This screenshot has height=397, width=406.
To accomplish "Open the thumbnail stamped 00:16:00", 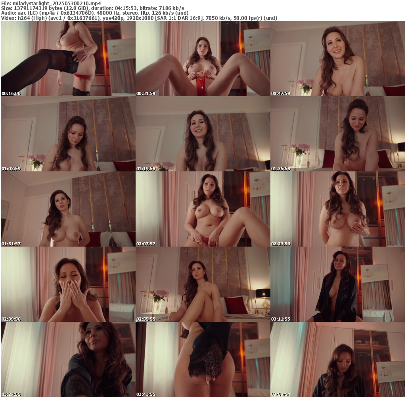I will 68,59.
